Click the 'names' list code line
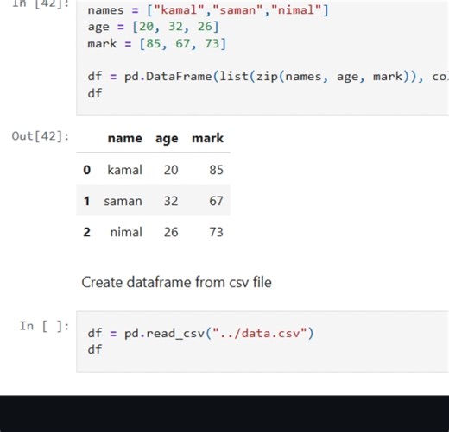 tap(208, 10)
